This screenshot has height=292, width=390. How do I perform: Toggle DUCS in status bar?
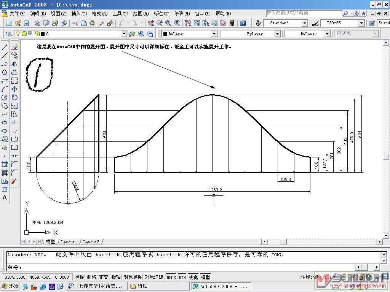(x=171, y=277)
